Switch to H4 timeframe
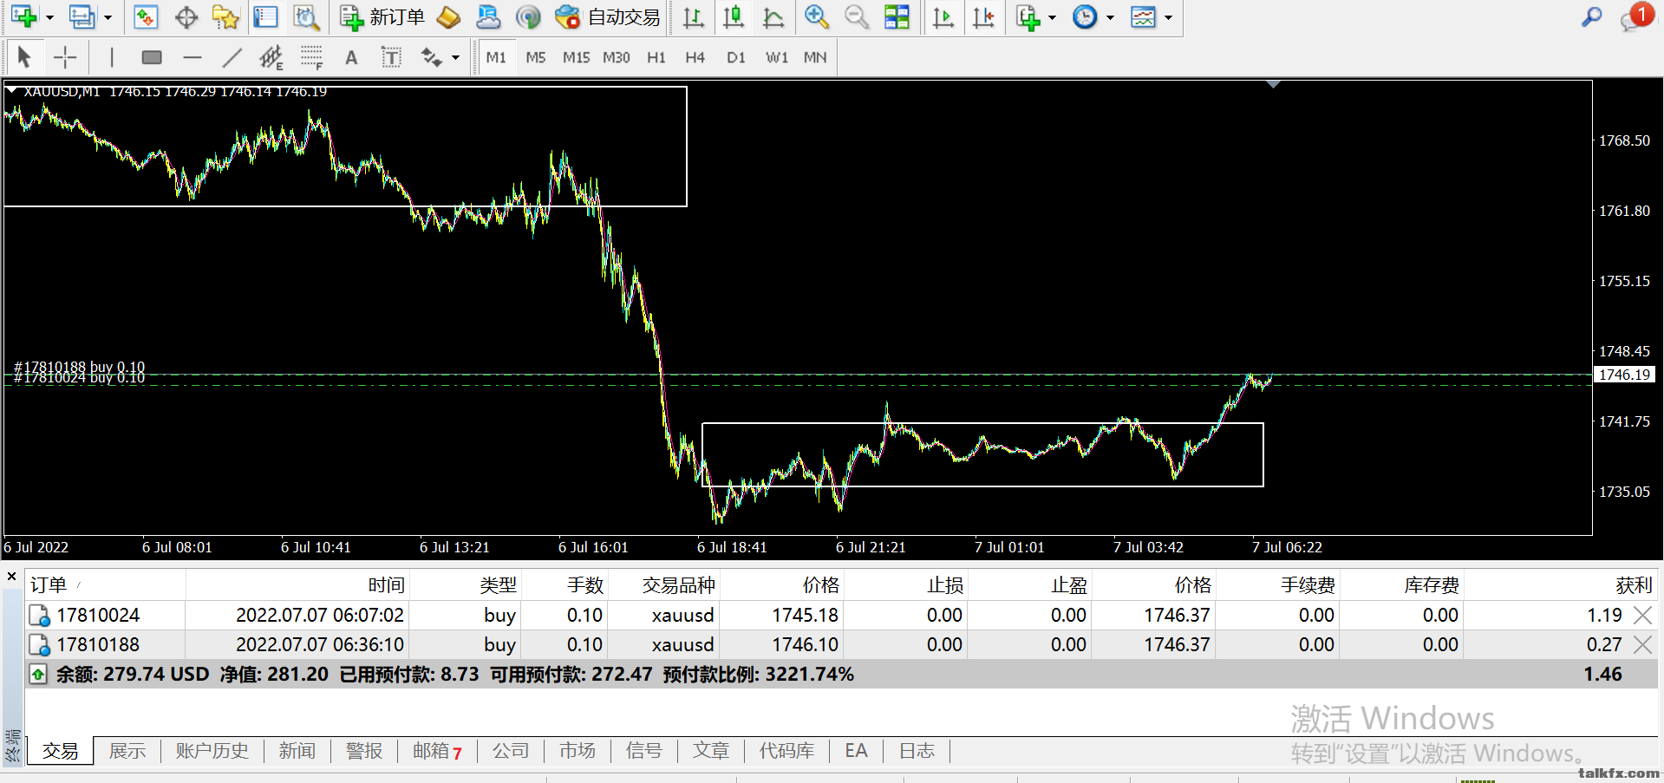The width and height of the screenshot is (1664, 783). coord(695,57)
